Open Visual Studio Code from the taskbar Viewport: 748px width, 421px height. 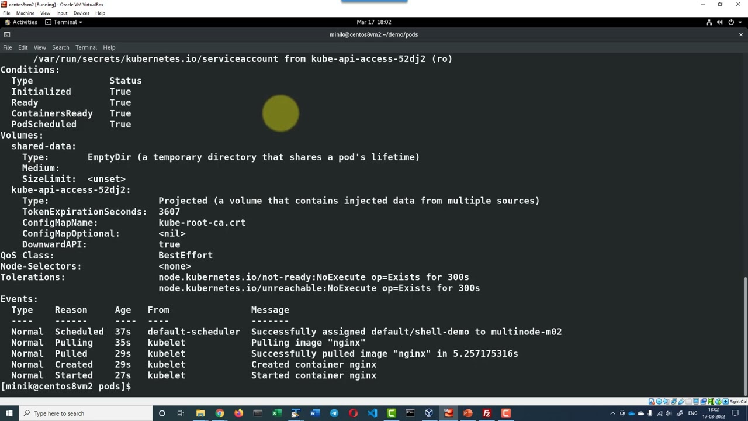(x=372, y=413)
